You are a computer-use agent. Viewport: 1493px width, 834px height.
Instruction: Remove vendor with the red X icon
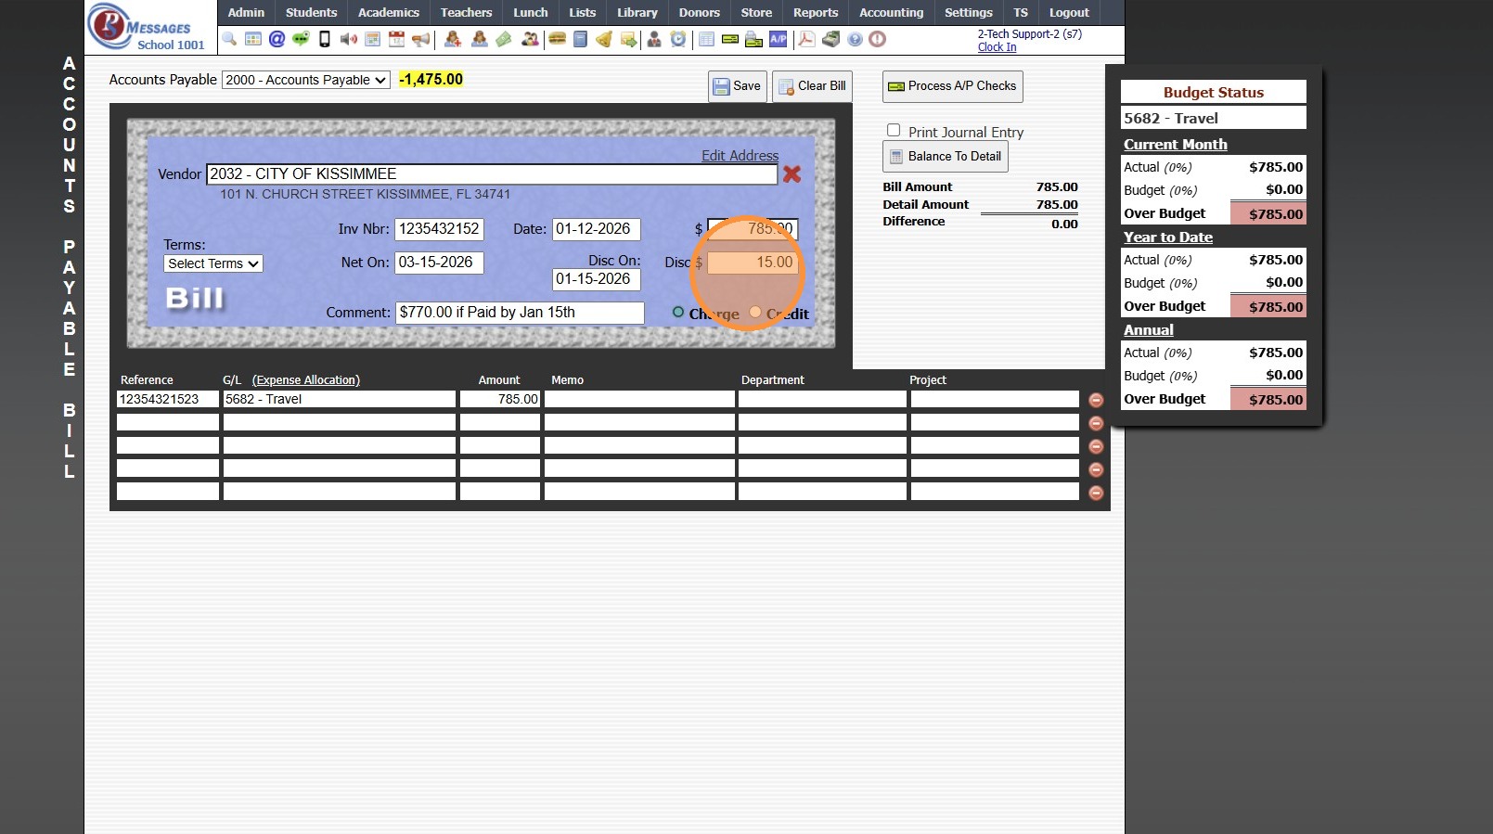click(792, 173)
